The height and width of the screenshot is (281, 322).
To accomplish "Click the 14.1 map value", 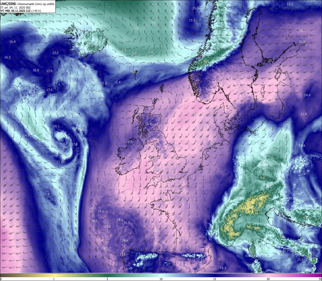I will pyautogui.click(x=63, y=233).
